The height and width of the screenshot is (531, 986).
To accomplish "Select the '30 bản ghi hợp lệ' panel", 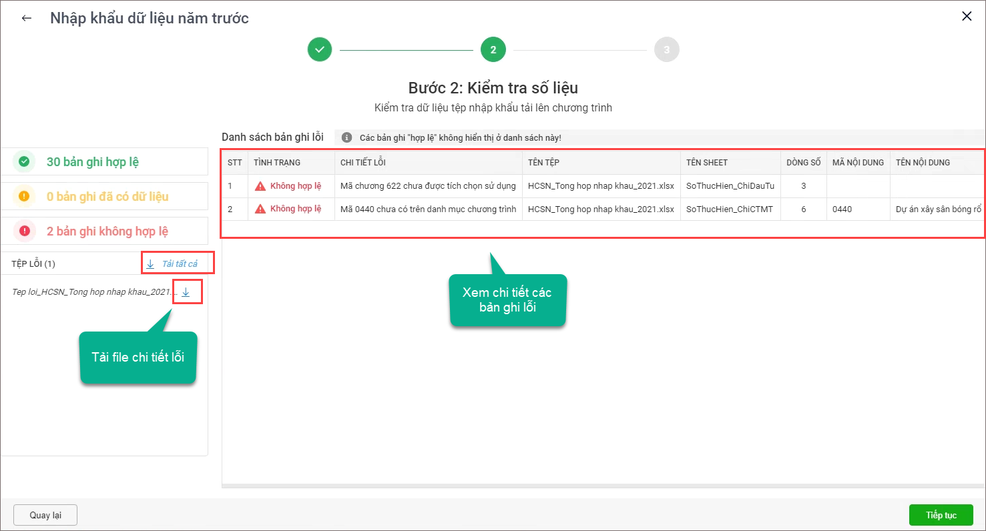I will point(104,161).
